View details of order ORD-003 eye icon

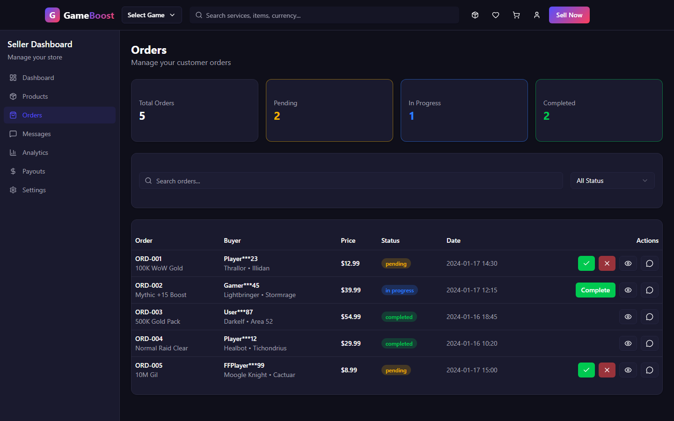click(628, 317)
